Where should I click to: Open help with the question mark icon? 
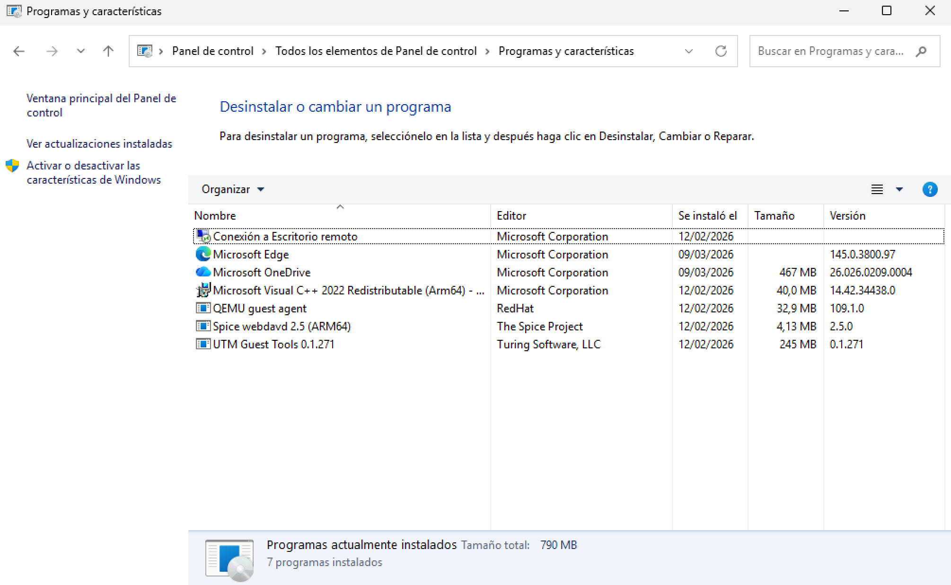[930, 189]
